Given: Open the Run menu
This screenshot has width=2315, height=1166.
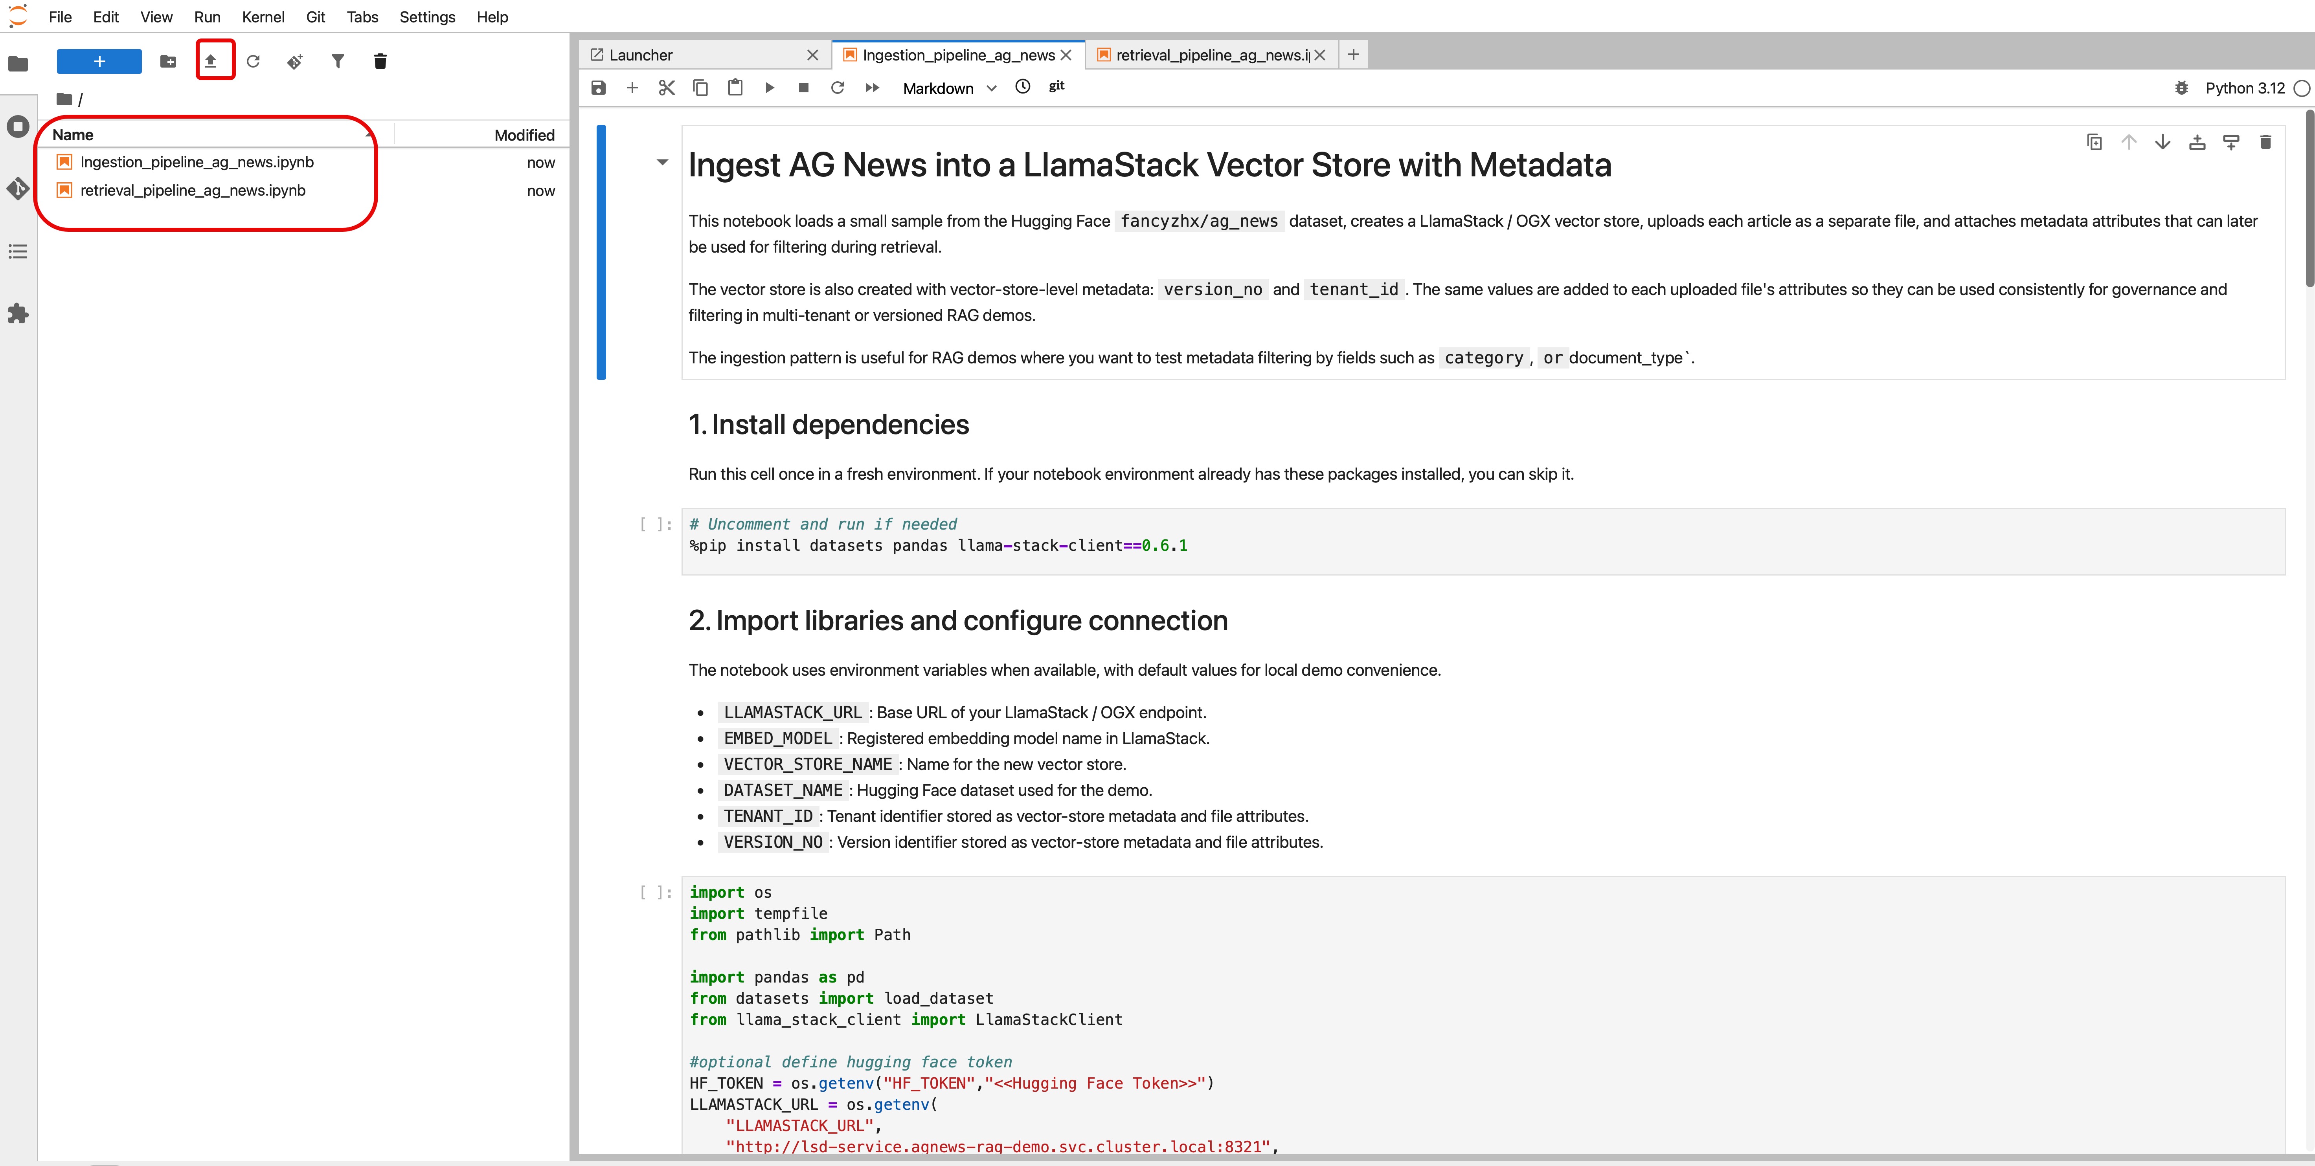Looking at the screenshot, I should pos(207,17).
